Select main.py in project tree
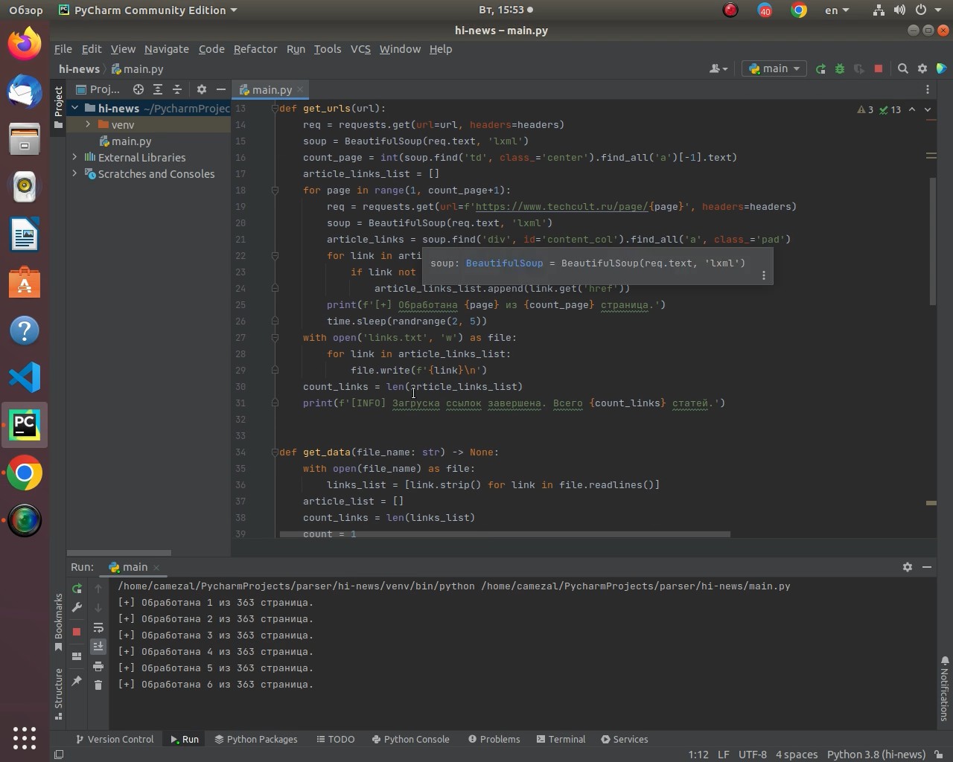The width and height of the screenshot is (953, 762). (x=131, y=141)
